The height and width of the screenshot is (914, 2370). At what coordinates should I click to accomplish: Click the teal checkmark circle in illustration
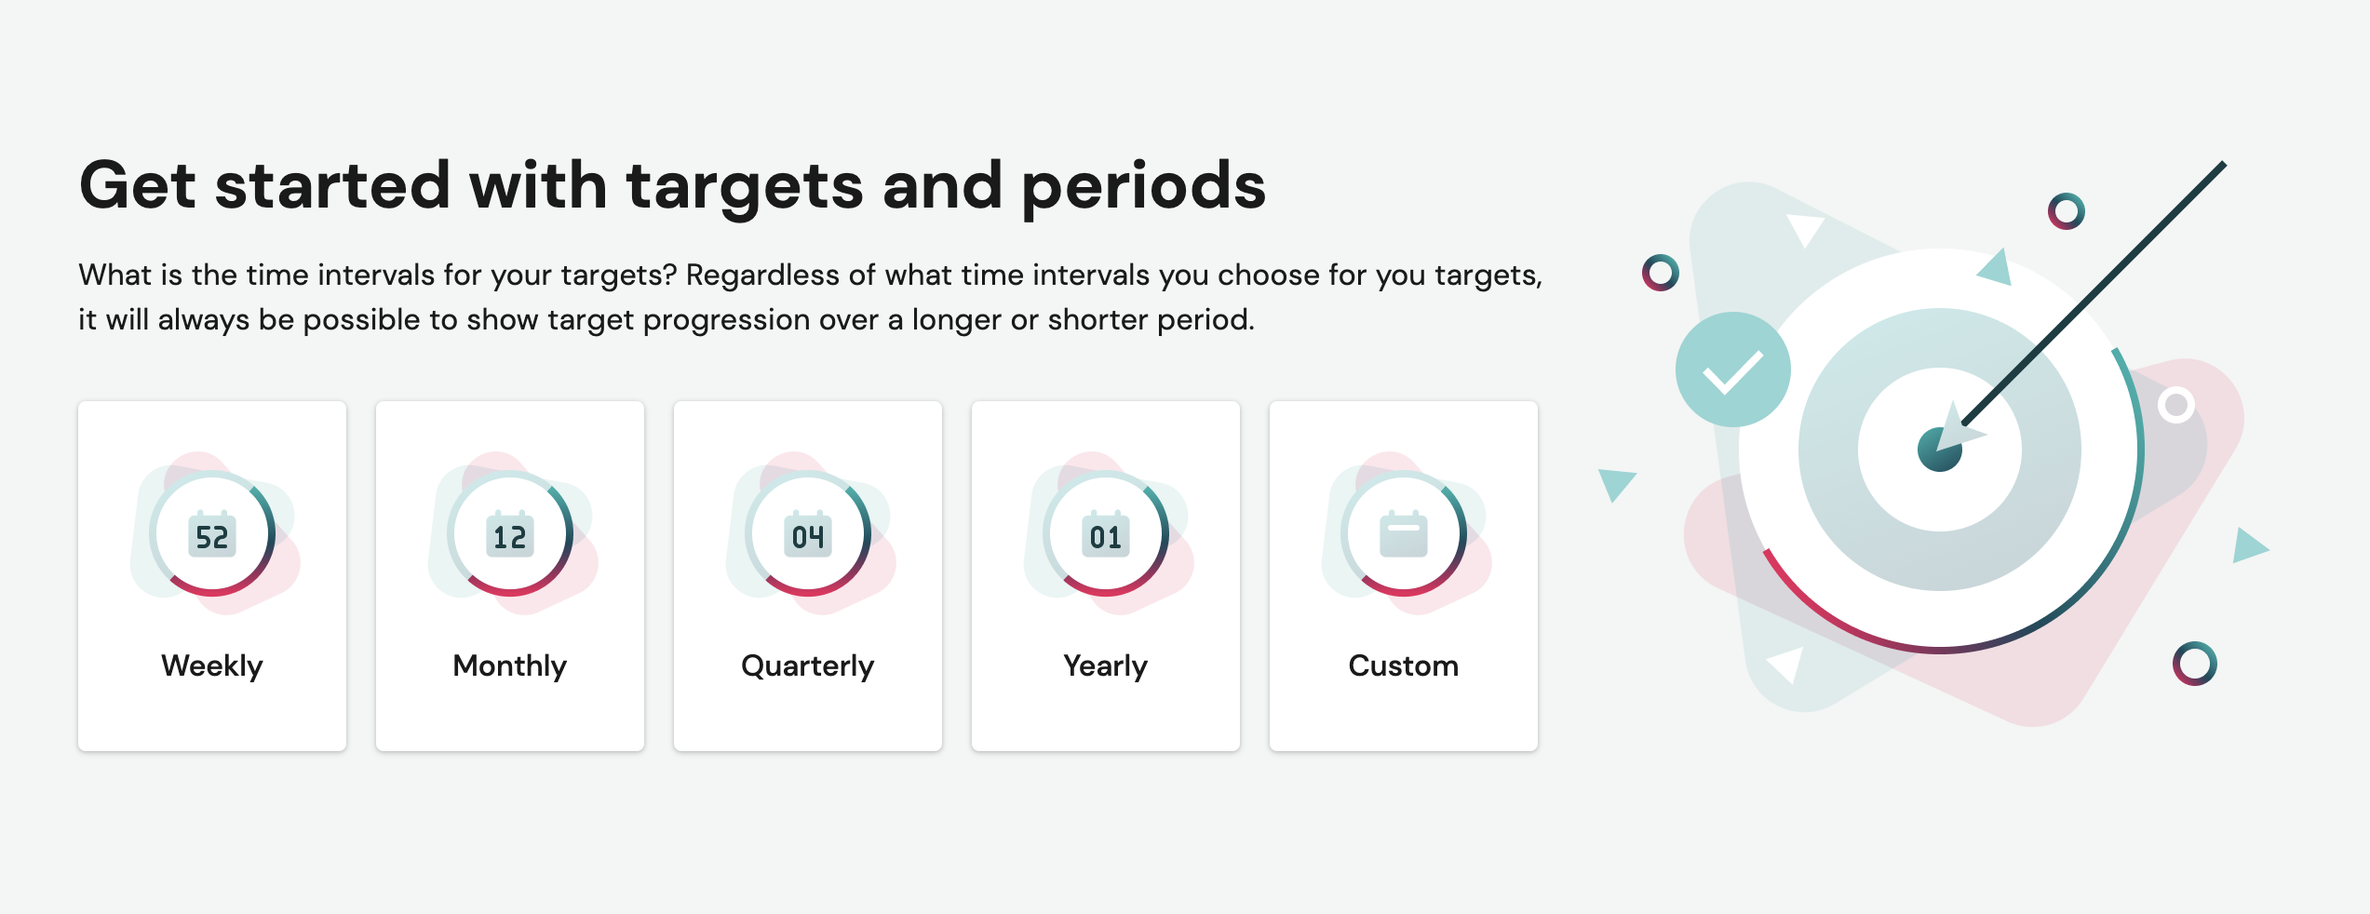click(1732, 370)
